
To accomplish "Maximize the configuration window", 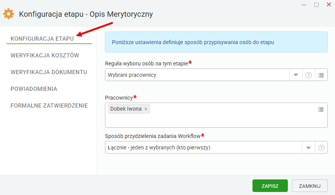I will pyautogui.click(x=316, y=5).
